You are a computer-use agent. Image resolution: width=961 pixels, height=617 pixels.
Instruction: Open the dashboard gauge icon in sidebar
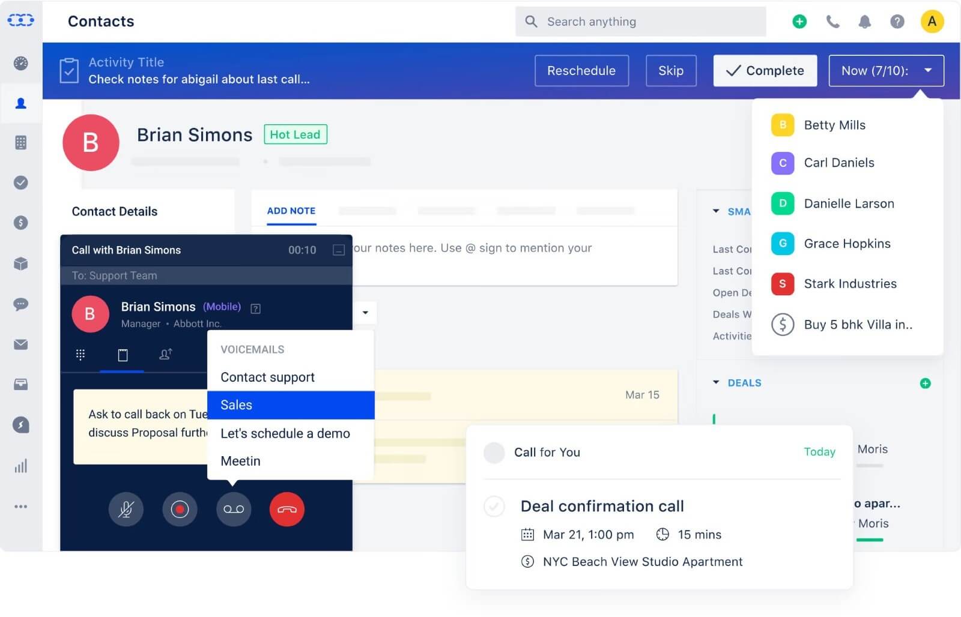21,63
